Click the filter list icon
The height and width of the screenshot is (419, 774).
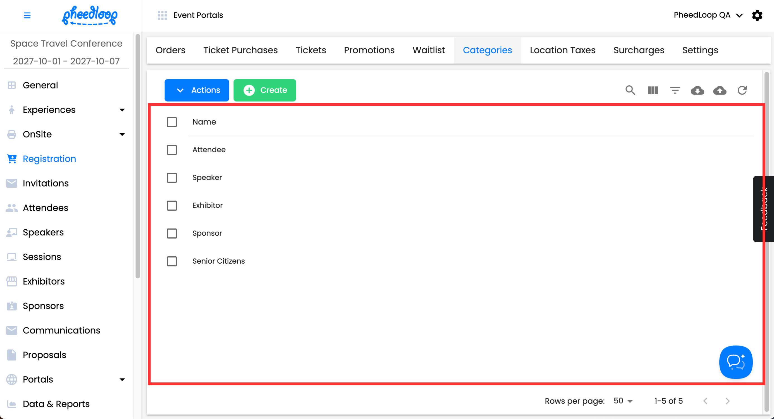click(675, 90)
